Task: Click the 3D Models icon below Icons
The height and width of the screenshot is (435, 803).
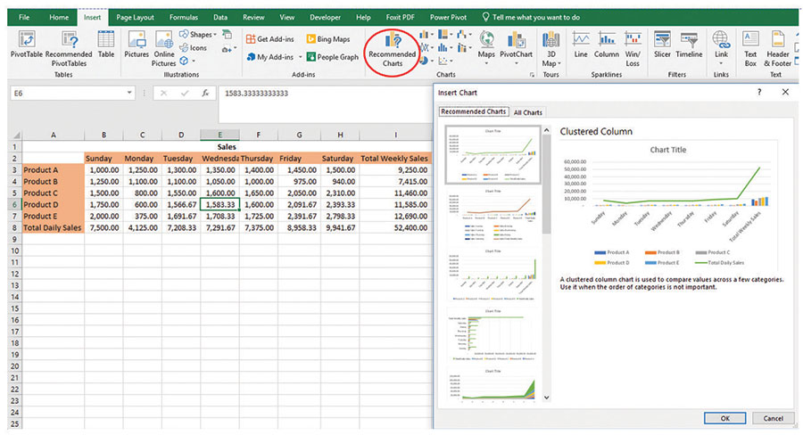Action: click(185, 61)
